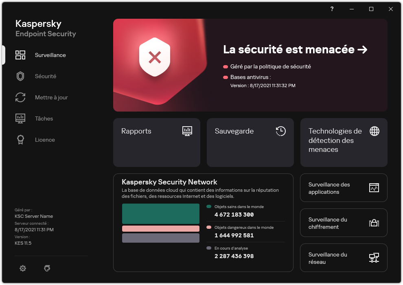Click the monitor icon on the Rapports tile
The image size is (403, 285).
pos(187,131)
